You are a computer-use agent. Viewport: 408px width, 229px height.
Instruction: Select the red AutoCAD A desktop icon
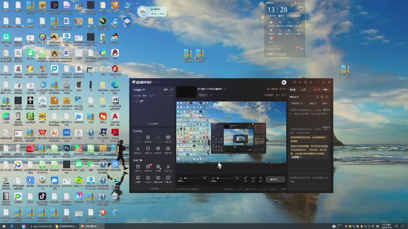click(115, 117)
